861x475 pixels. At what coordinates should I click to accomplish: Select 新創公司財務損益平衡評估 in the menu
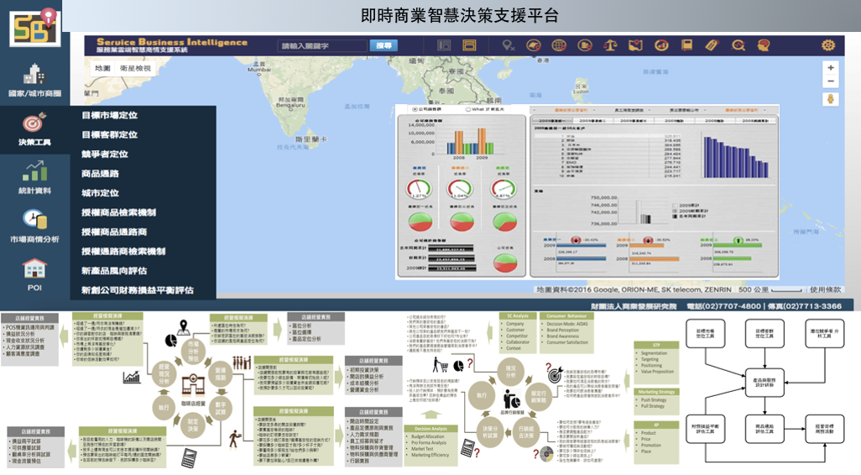tap(138, 290)
